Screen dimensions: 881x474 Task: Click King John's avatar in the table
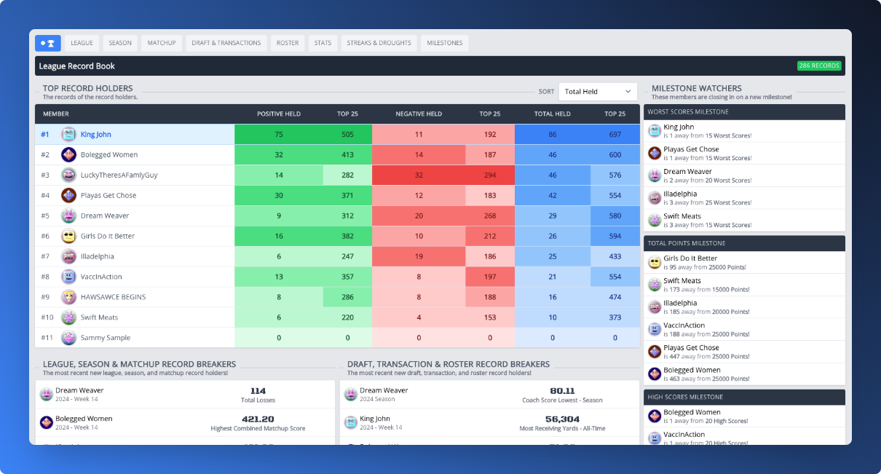tap(68, 134)
